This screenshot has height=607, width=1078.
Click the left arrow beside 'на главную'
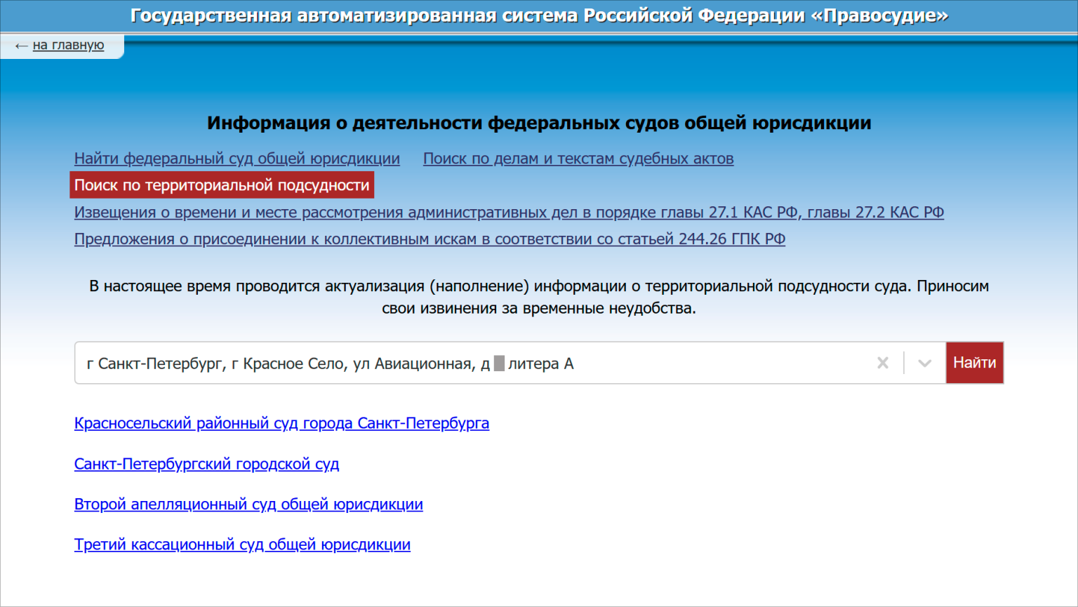(21, 46)
